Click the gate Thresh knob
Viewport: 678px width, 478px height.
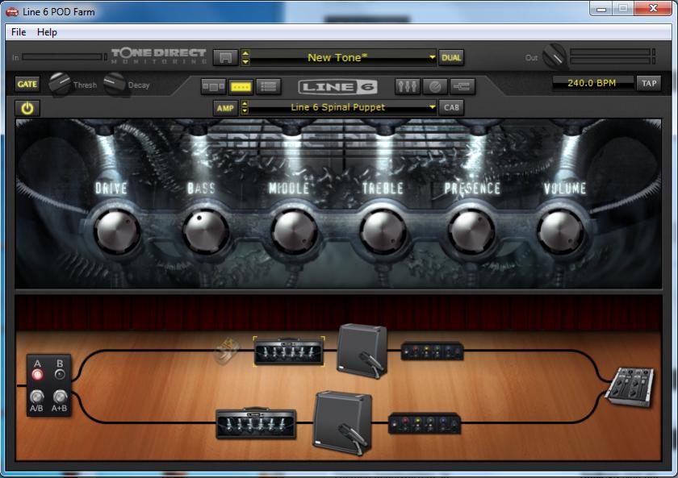coord(60,83)
